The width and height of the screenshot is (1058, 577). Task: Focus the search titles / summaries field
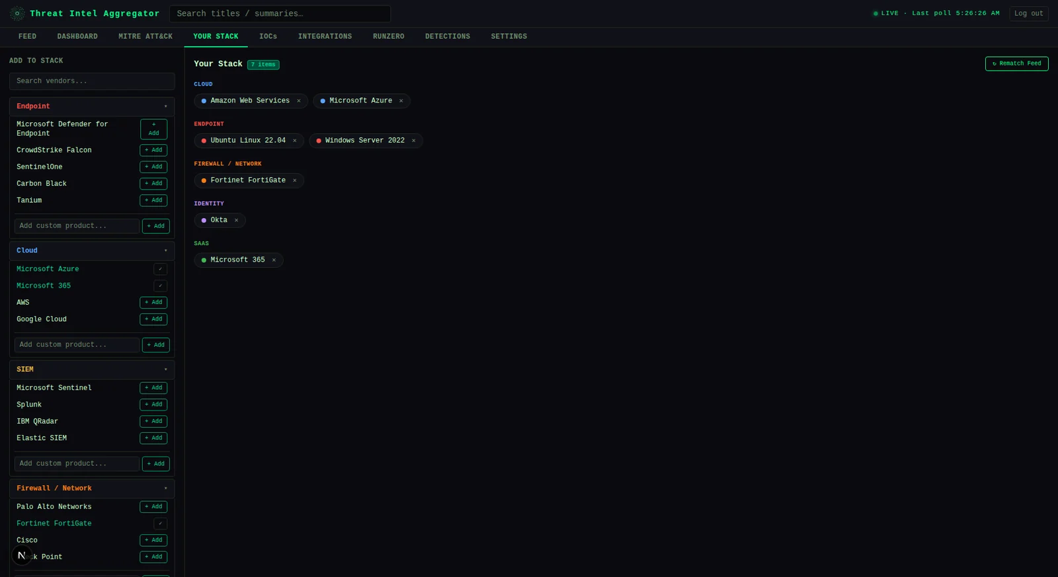[280, 13]
